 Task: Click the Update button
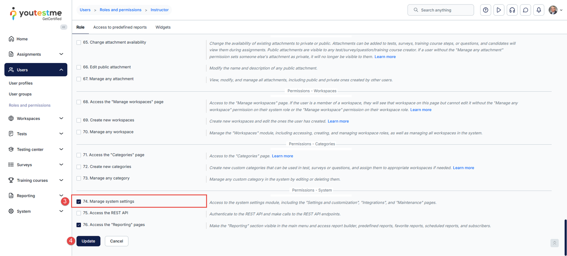click(x=88, y=241)
